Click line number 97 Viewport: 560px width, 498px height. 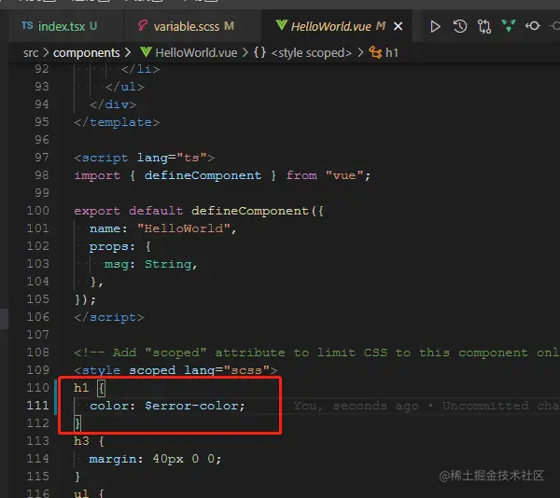coord(41,158)
